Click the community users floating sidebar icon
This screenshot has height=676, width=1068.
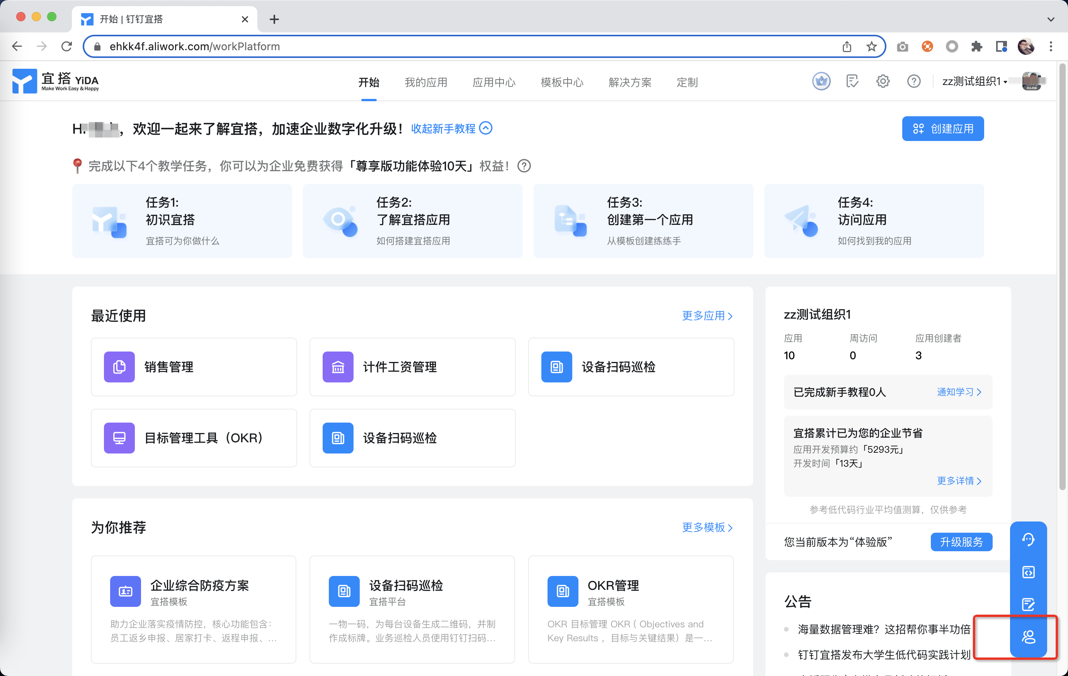pyautogui.click(x=1028, y=637)
